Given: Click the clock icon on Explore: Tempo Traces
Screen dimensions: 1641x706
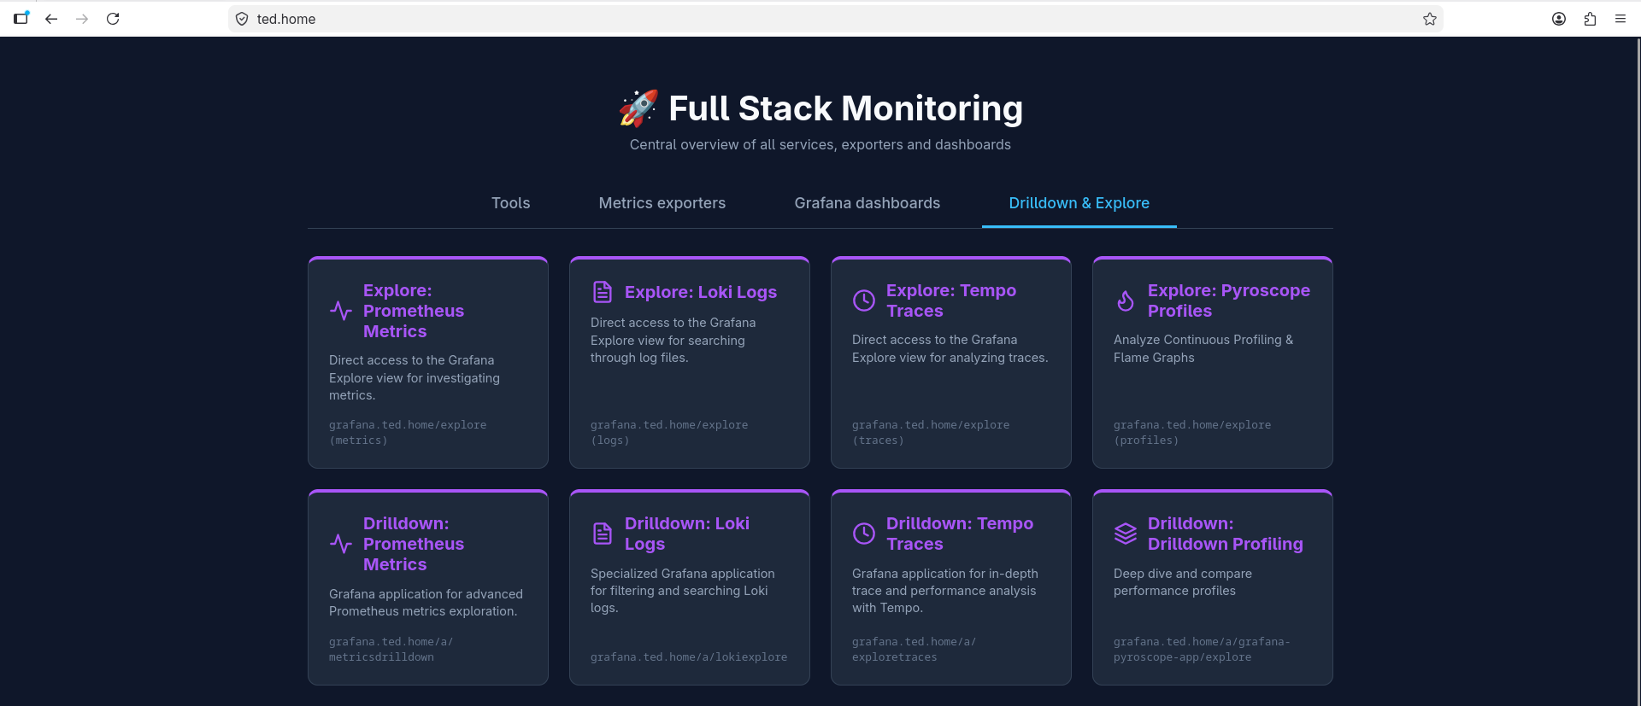Looking at the screenshot, I should (864, 300).
